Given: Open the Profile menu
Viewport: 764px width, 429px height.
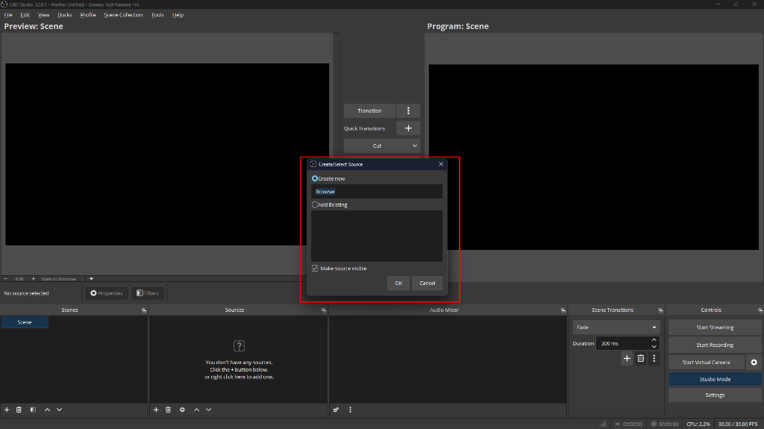Looking at the screenshot, I should (x=88, y=15).
